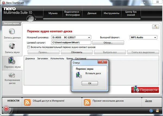Sort by the Заголовок column header
The width and height of the screenshot is (163, 116).
pos(43,59)
